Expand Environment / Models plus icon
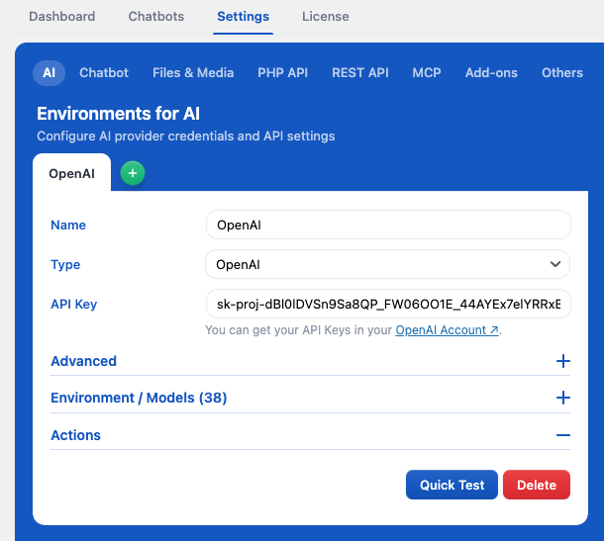This screenshot has height=541, width=604. click(x=562, y=398)
